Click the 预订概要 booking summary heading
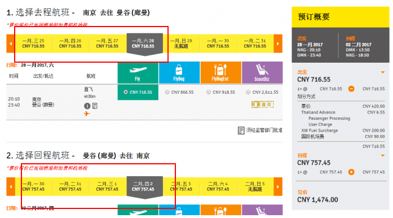Screen dimensions: 393x218 coord(313,17)
